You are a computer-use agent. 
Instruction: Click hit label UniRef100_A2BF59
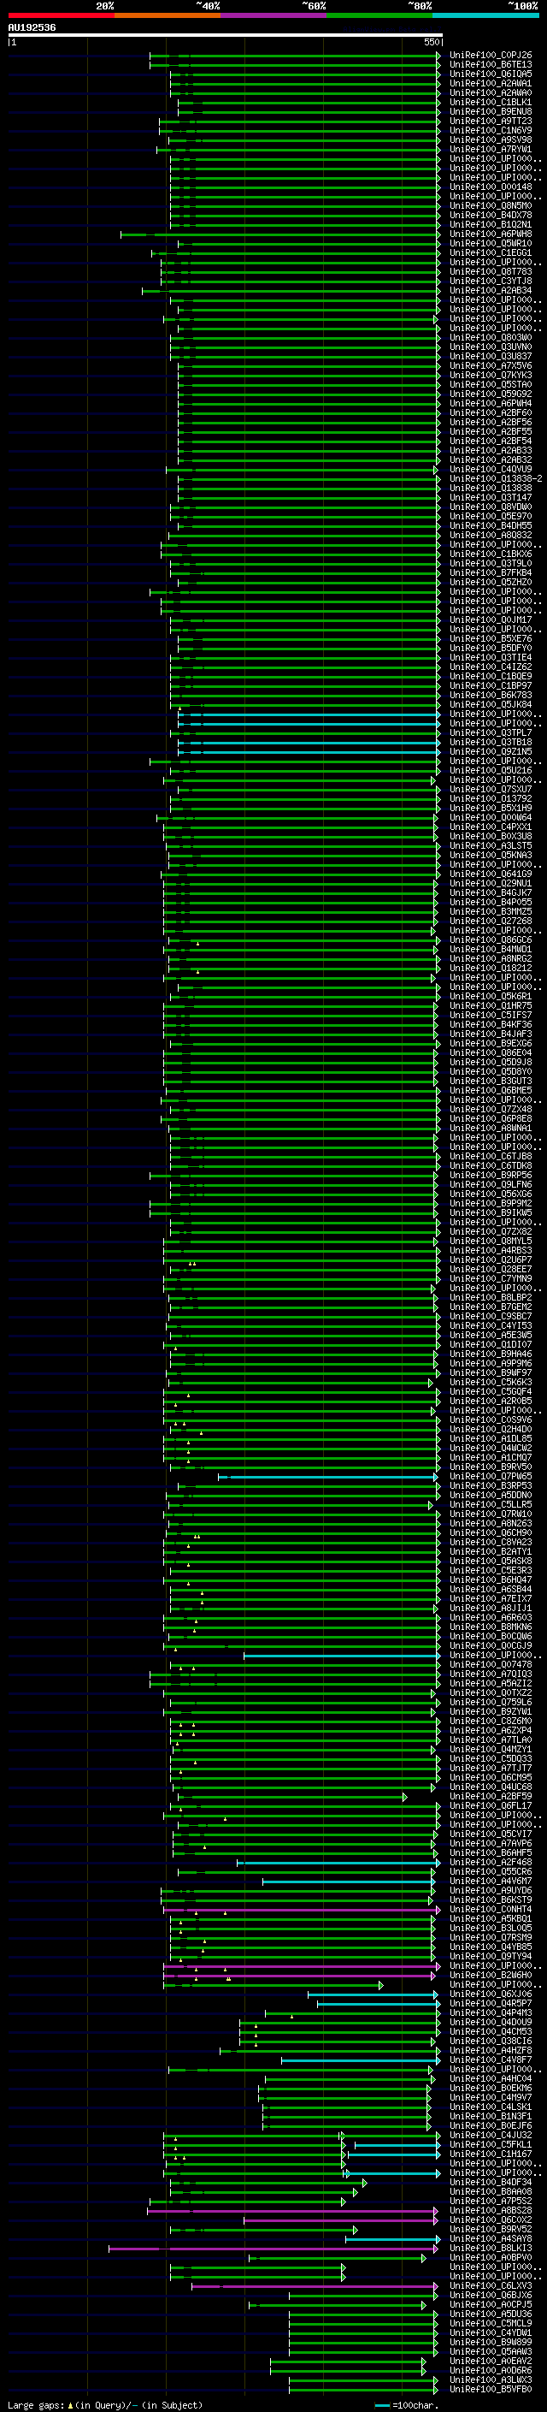tap(490, 1796)
